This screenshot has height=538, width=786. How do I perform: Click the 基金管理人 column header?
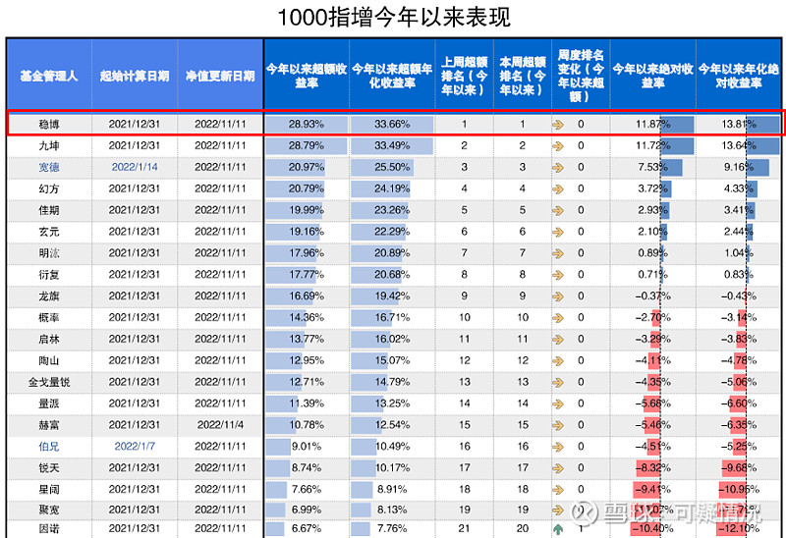click(49, 76)
